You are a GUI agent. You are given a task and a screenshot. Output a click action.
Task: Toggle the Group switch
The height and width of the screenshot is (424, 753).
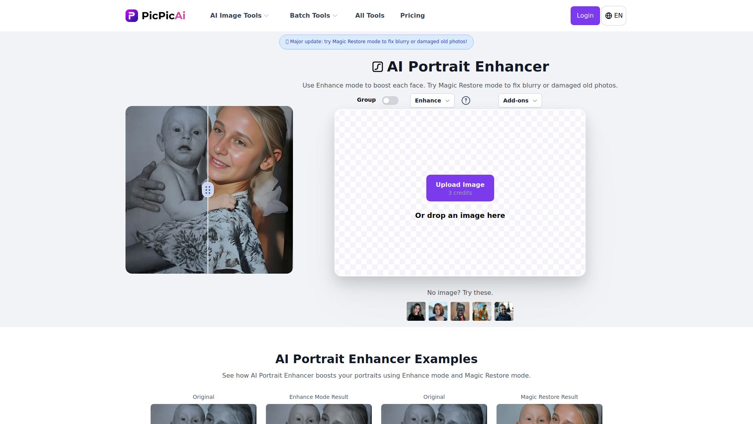(390, 101)
